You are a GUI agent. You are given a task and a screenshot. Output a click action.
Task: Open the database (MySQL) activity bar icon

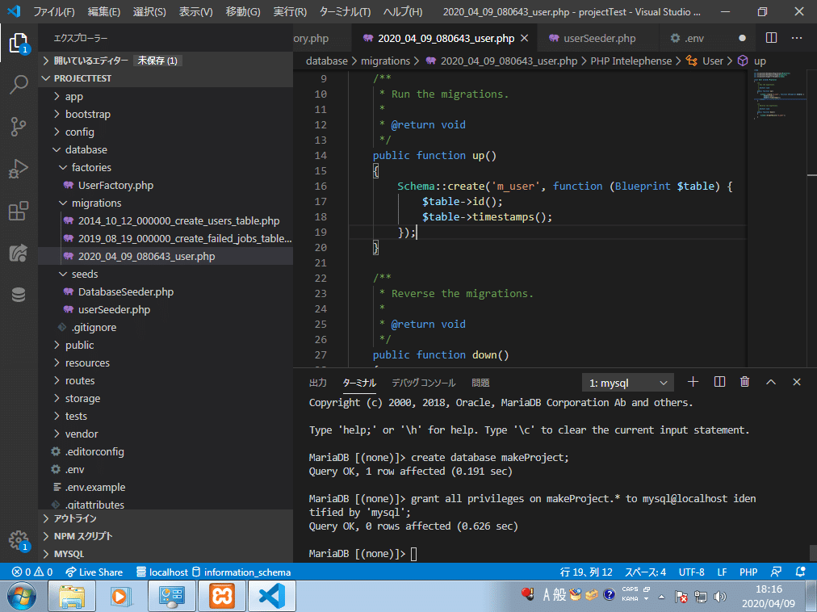[x=19, y=295]
